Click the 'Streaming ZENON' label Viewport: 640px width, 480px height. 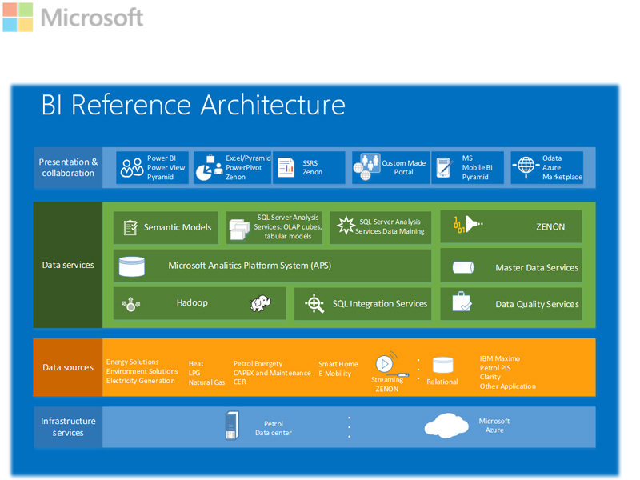point(387,385)
